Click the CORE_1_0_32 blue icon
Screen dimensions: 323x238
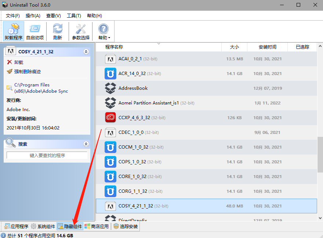pyautogui.click(x=110, y=177)
